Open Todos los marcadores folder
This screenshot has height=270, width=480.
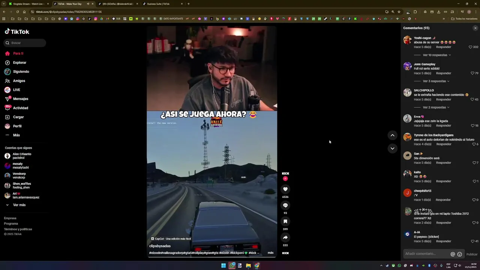[x=464, y=19]
